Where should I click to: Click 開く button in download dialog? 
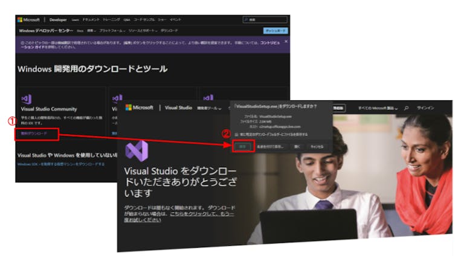point(297,147)
